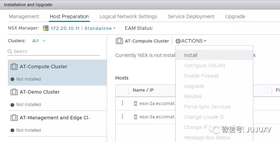The height and width of the screenshot is (142, 280).
Task: Collapse the ACTIONS dropdown menu
Action: coord(191,41)
